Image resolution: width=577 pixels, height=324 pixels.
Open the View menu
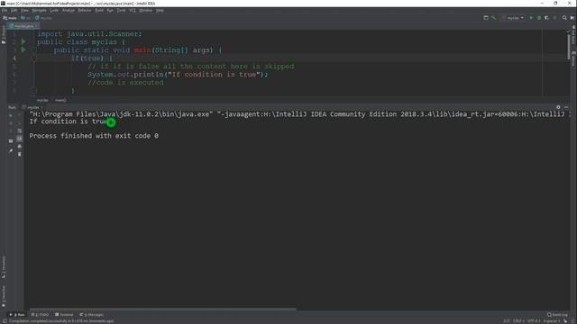point(24,10)
